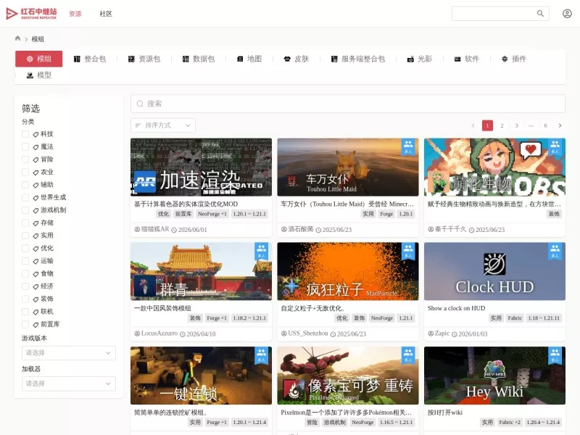This screenshot has height=435, width=580.
Task: Open the user account icon
Action: 567,14
